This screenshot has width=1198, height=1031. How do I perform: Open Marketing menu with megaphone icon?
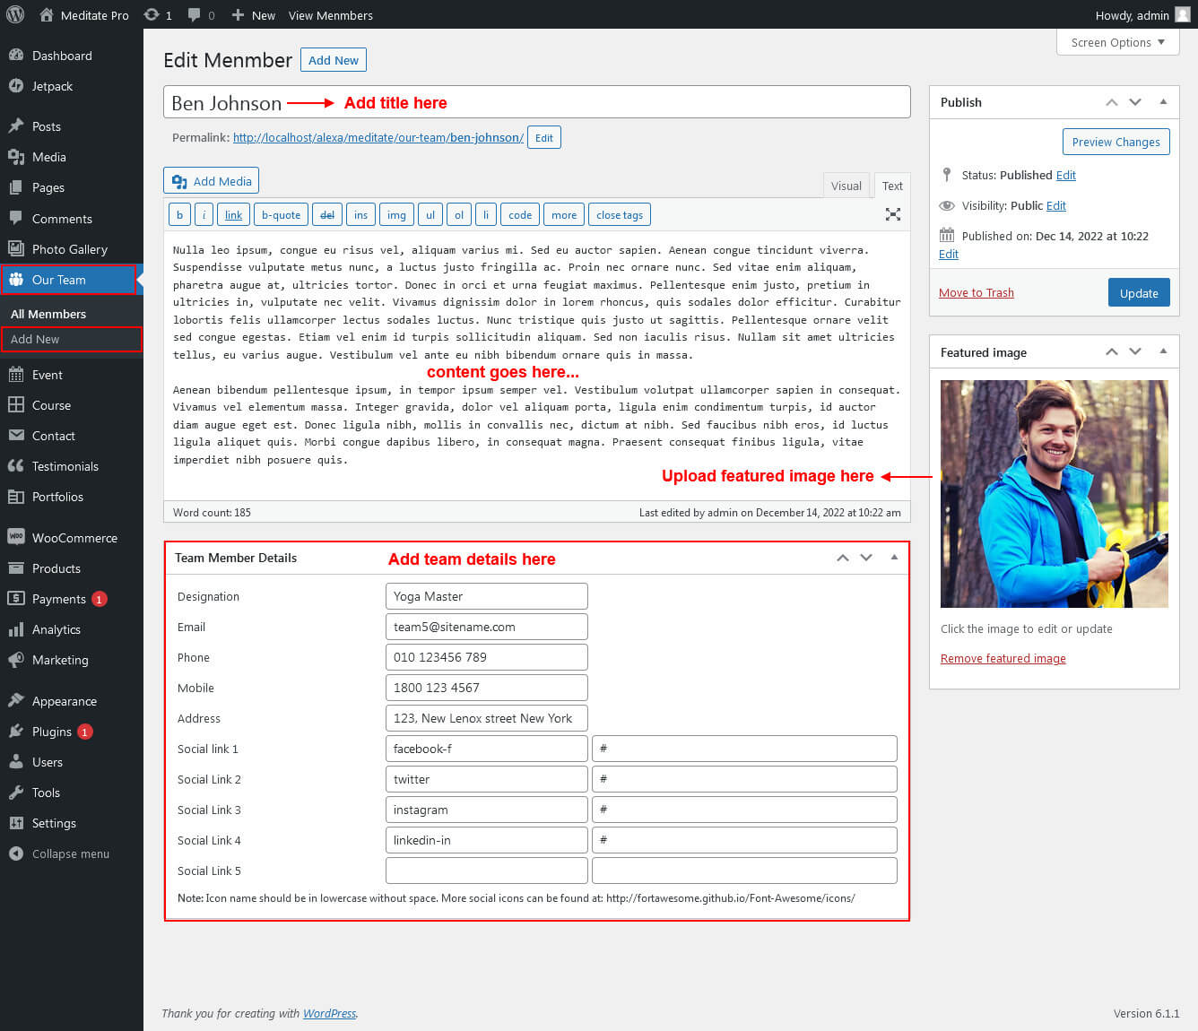(72, 660)
